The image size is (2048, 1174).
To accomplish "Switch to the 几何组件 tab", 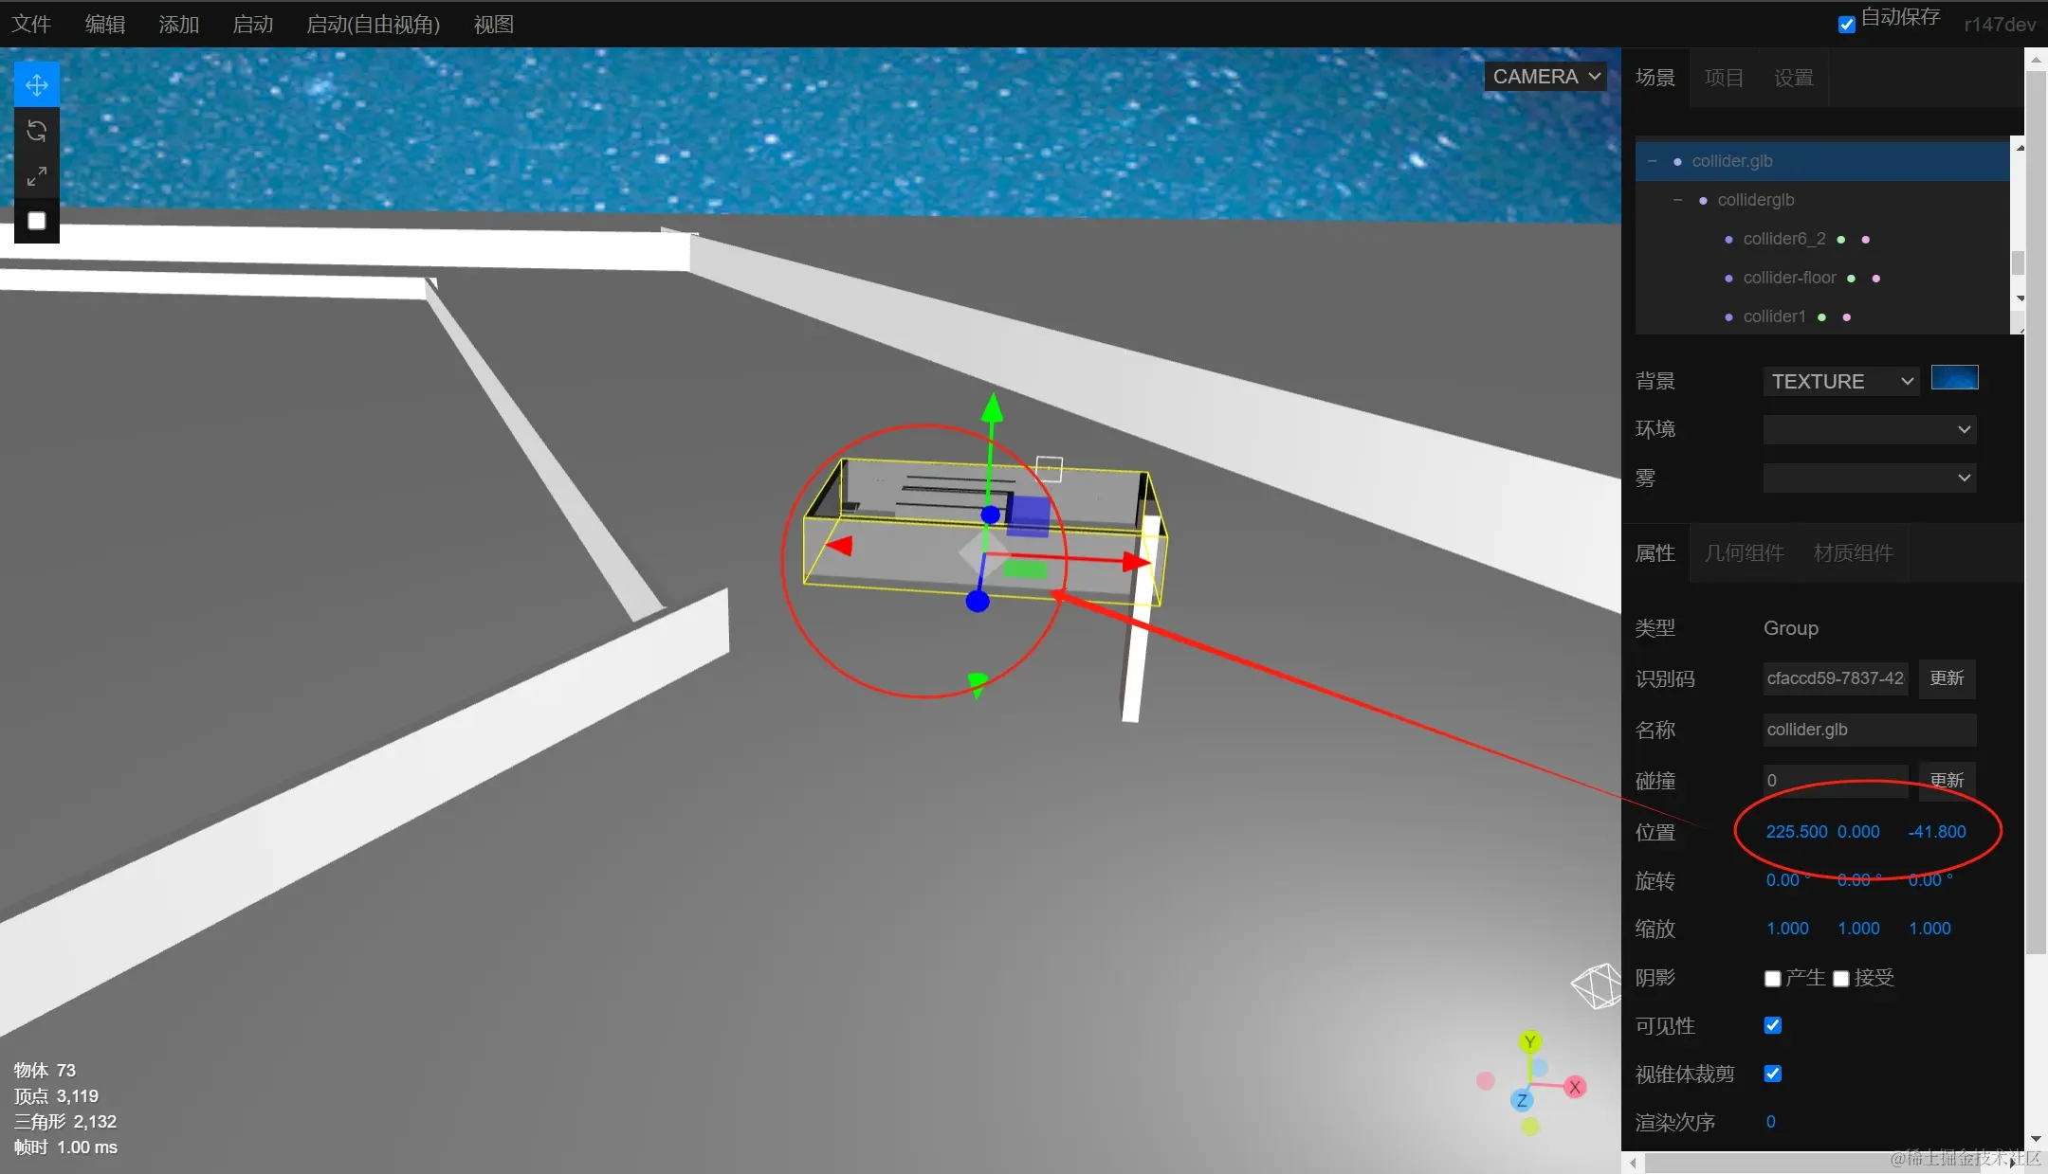I will (1744, 553).
